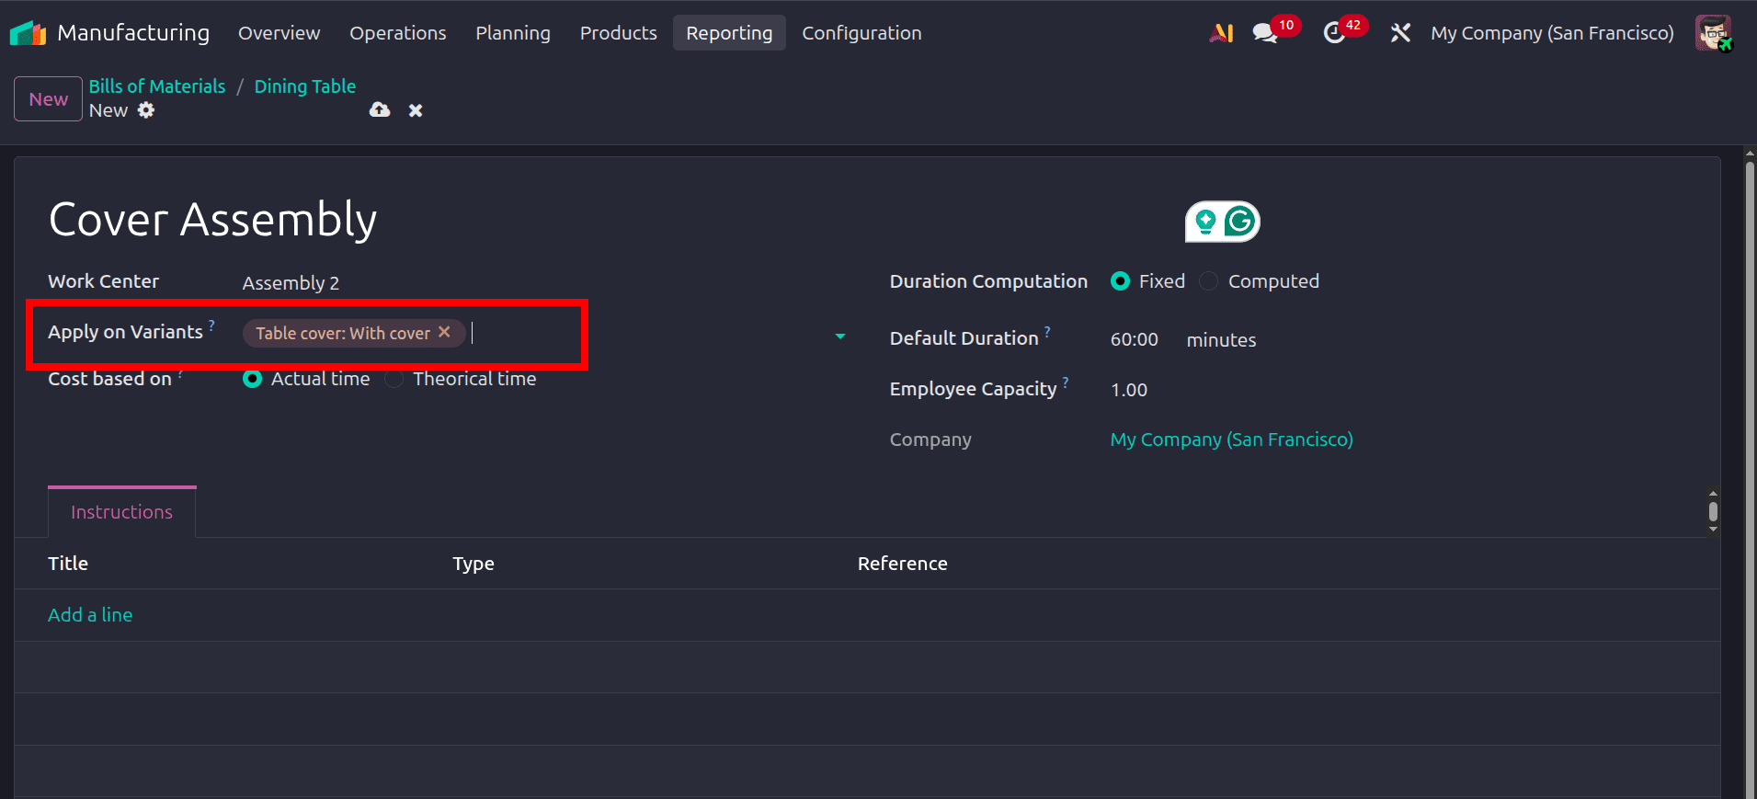Go to Dining Table breadcrumb
The image size is (1757, 799).
tap(304, 86)
